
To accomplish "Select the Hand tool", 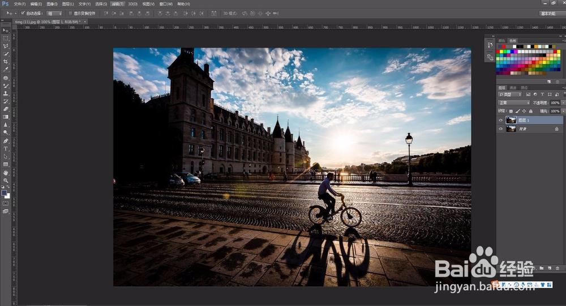I will [x=6, y=173].
